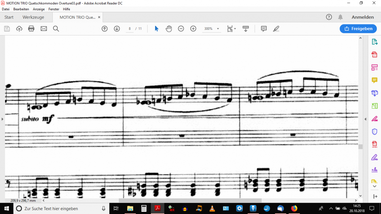Screen dimensions: 381x214
Task: Open the Edit PDF tool in sidebar
Action: 374,67
